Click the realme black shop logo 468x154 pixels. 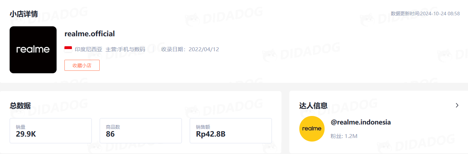33,50
